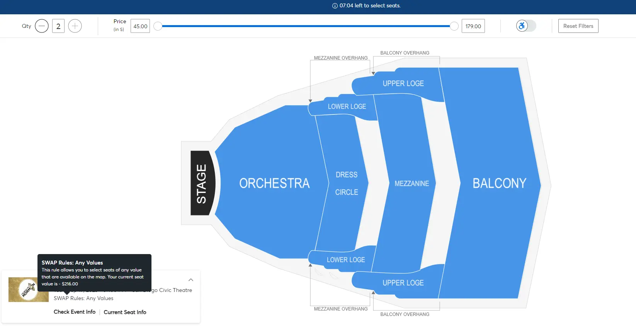Viewport: 636px width, 326px height.
Task: Click the event thumbnail image
Action: [28, 290]
